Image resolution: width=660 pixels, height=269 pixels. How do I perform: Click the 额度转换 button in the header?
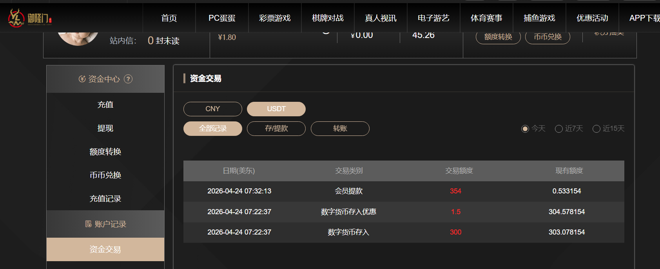tap(498, 37)
